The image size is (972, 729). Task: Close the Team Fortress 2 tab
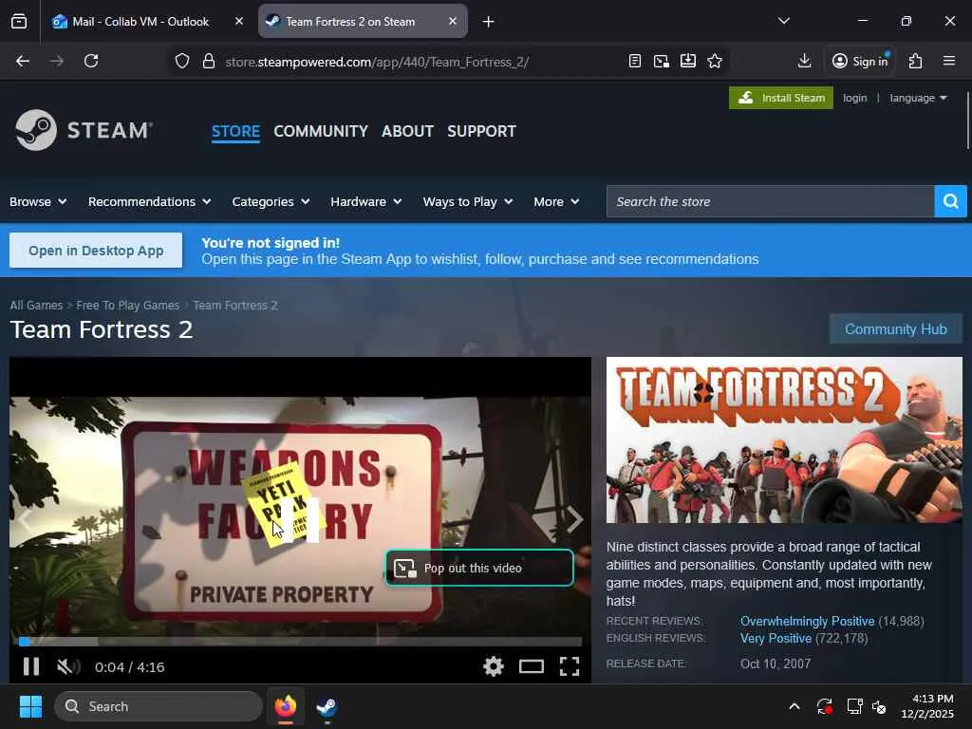point(453,21)
